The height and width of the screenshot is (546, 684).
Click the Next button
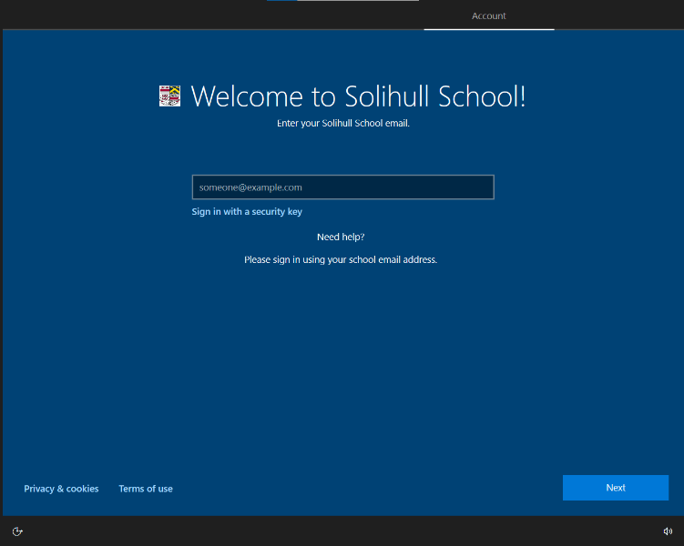pyautogui.click(x=616, y=488)
